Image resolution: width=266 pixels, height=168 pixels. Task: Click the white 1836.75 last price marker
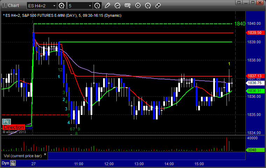(255, 83)
